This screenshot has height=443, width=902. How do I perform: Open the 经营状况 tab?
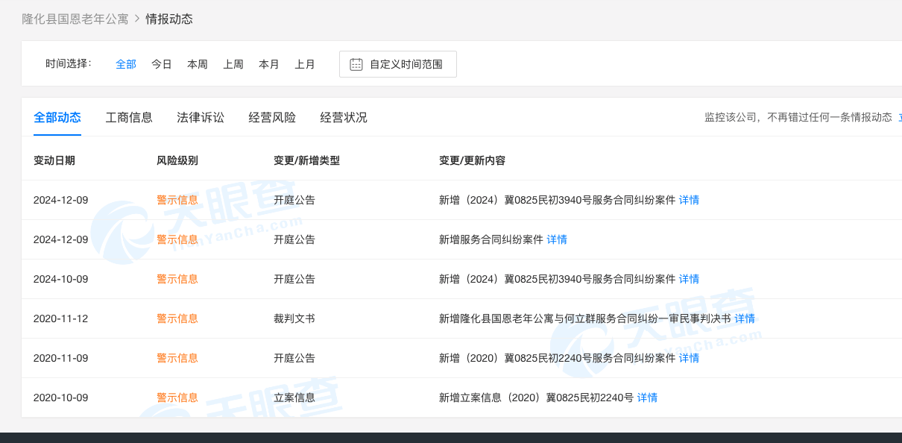[344, 117]
